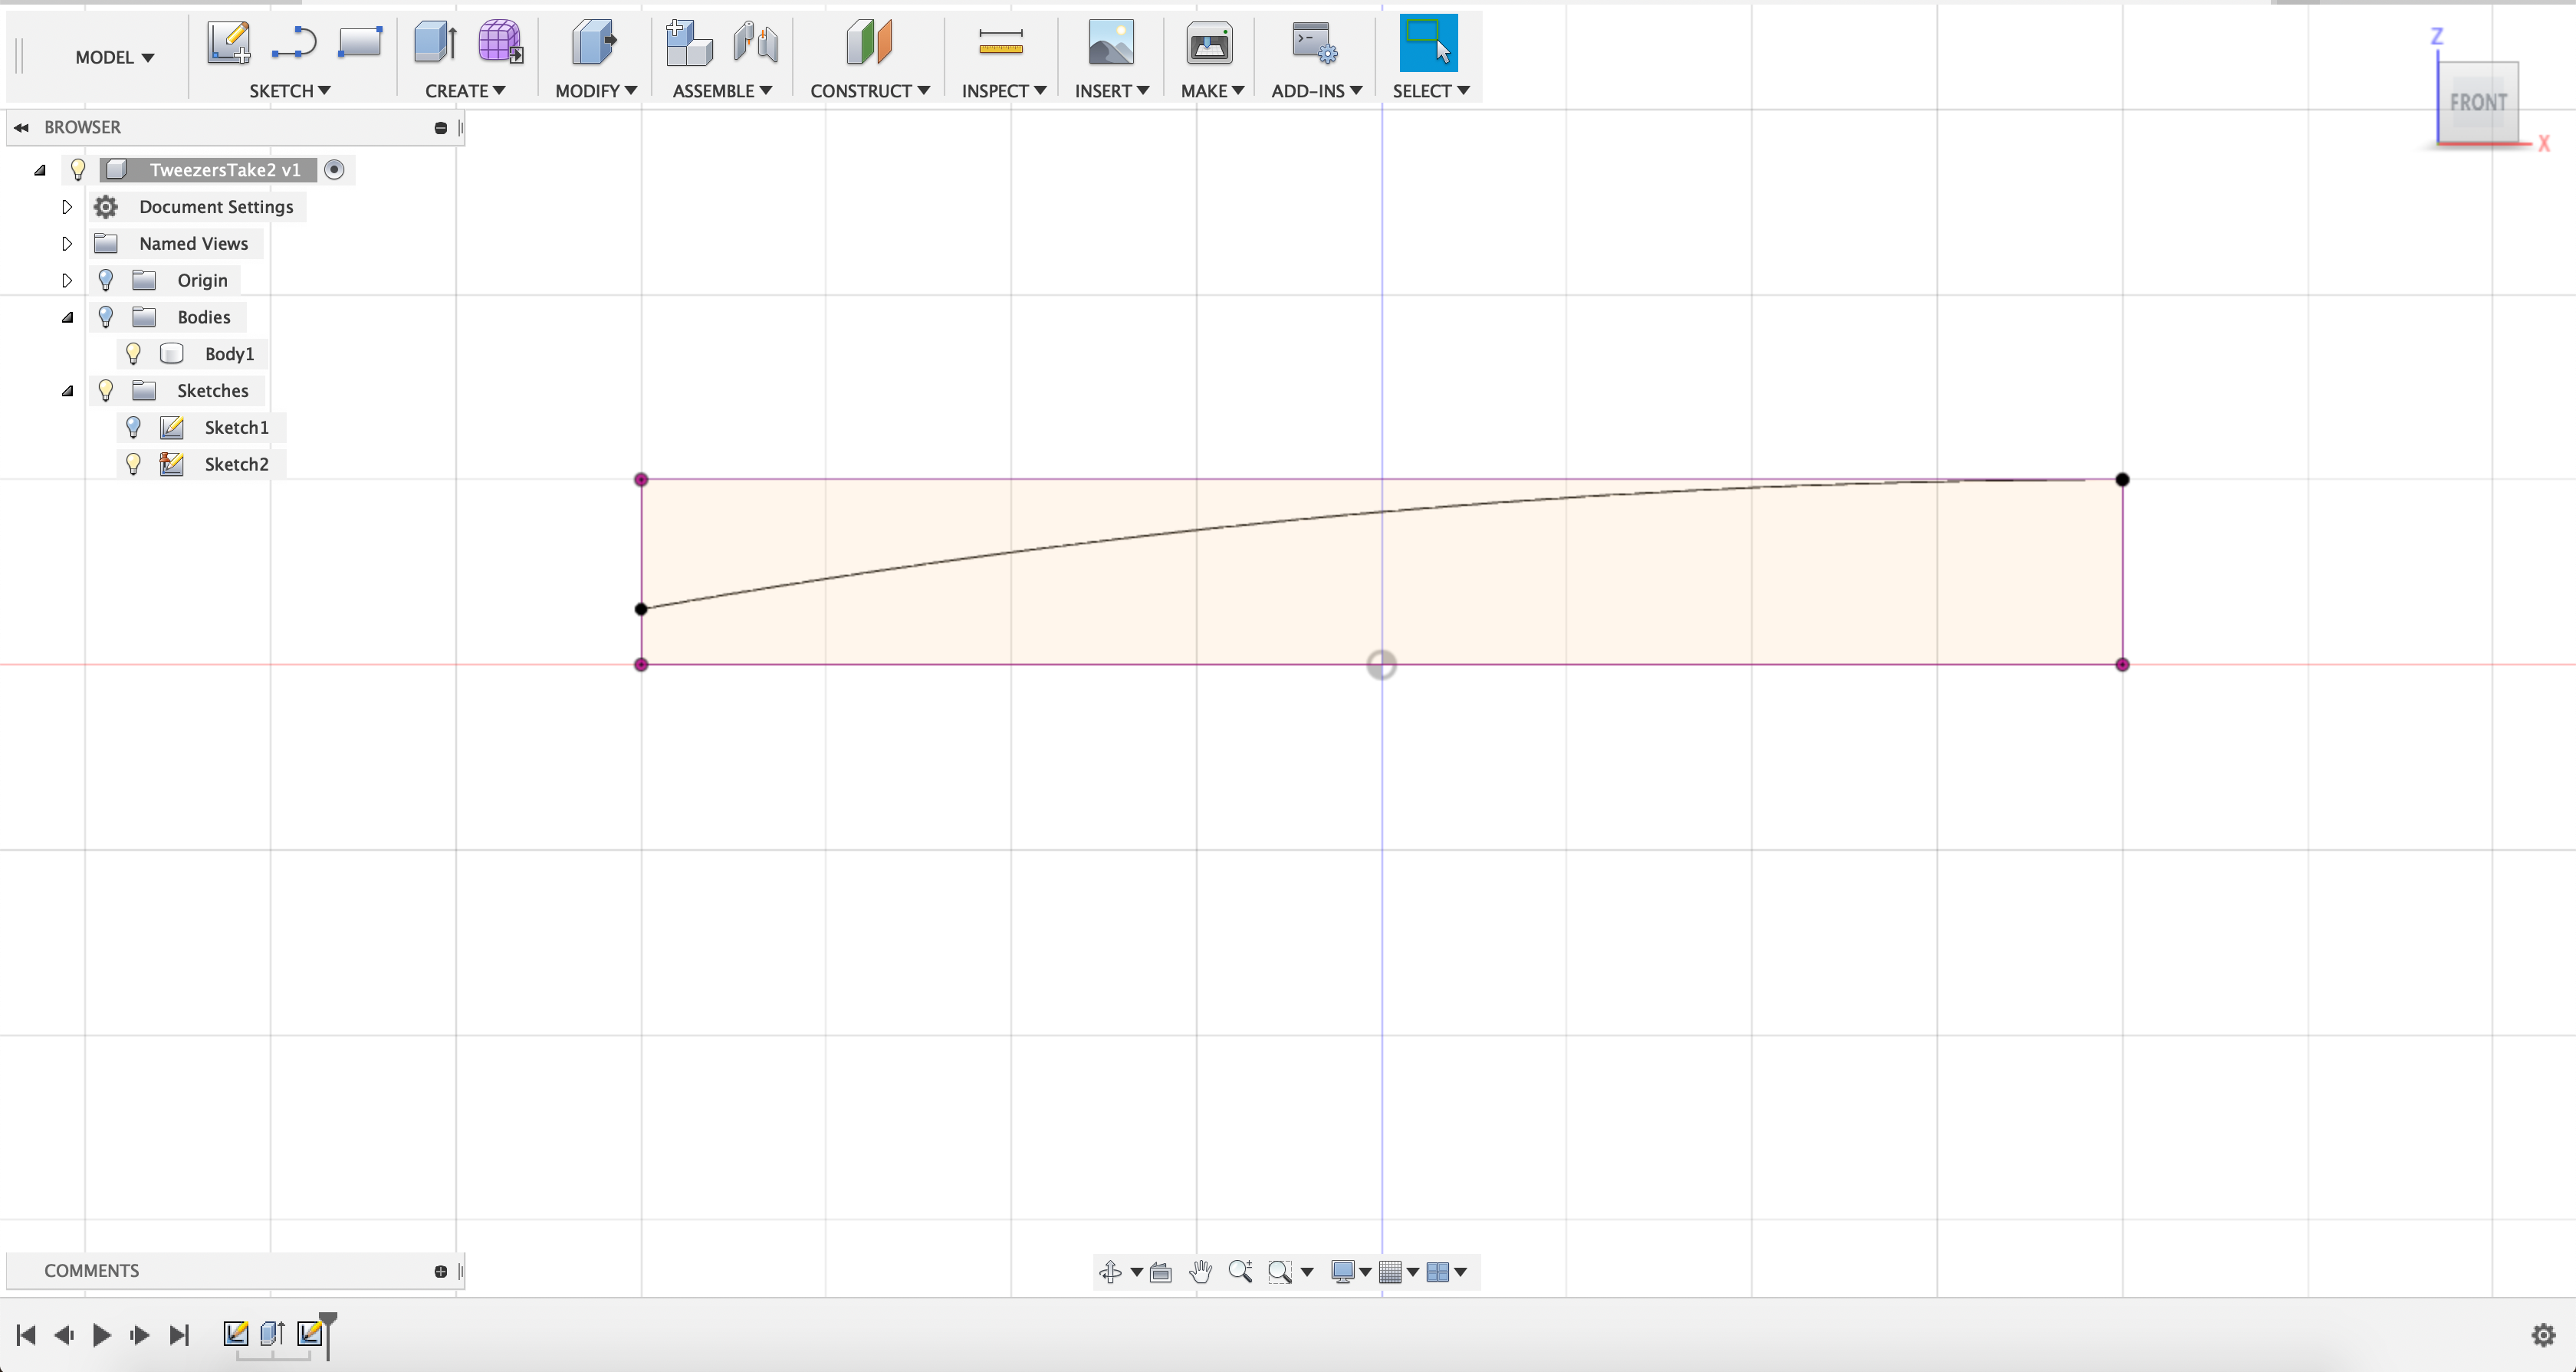
Task: Click the 3D Print make icon
Action: pyautogui.click(x=1209, y=44)
